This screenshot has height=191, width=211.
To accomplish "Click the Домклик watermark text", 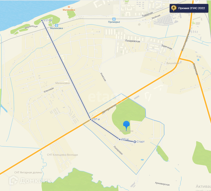I will click(35, 181).
